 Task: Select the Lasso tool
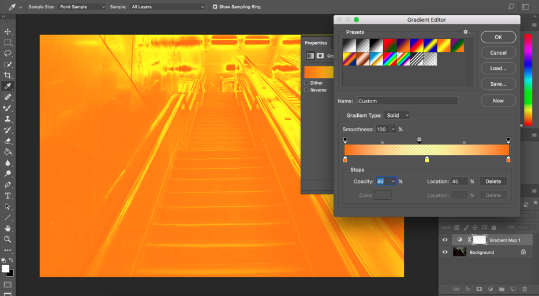pos(8,54)
